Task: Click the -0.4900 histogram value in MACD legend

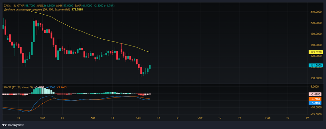Action: click(39, 87)
